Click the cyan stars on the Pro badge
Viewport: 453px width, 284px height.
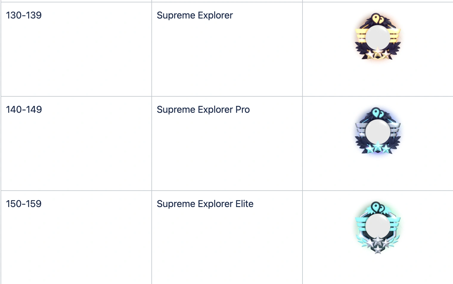point(378,148)
